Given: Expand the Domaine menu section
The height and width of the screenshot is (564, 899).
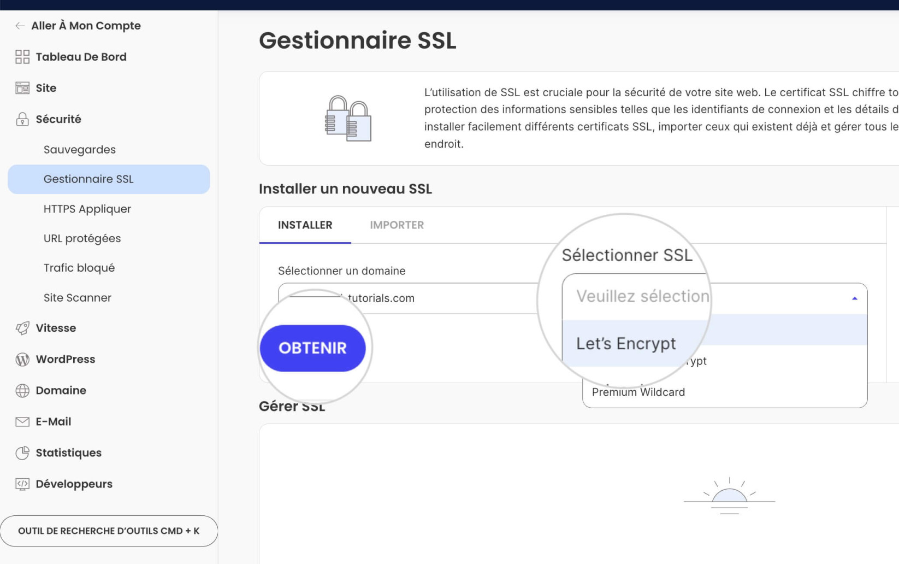Looking at the screenshot, I should coord(61,390).
